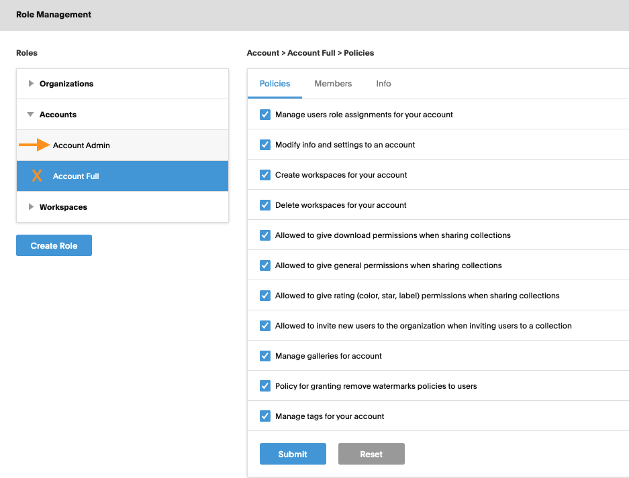
Task: Select the Account Full role
Action: click(122, 176)
